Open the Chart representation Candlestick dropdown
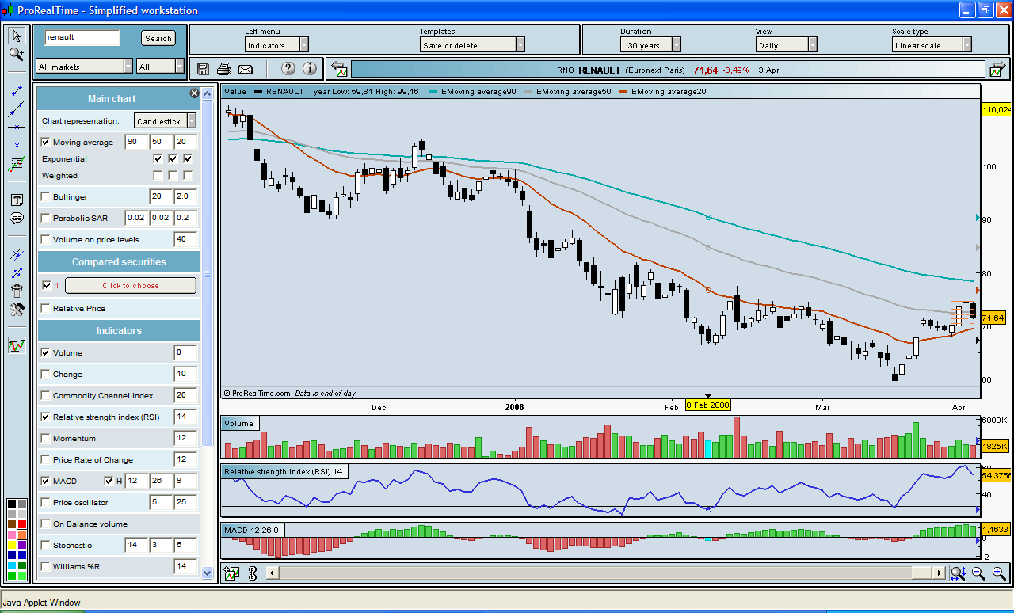This screenshot has width=1014, height=613. click(166, 121)
